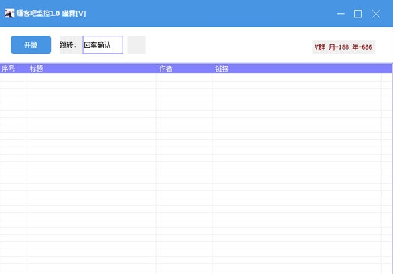Select first empty cell under 作者 column
This screenshot has height=274, width=393.
185,78
